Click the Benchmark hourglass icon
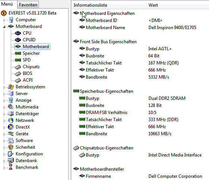This screenshot has height=180, width=209. [11, 167]
